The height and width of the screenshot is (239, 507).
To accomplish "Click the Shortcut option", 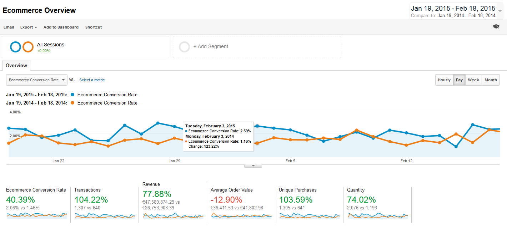I will coord(94,27).
